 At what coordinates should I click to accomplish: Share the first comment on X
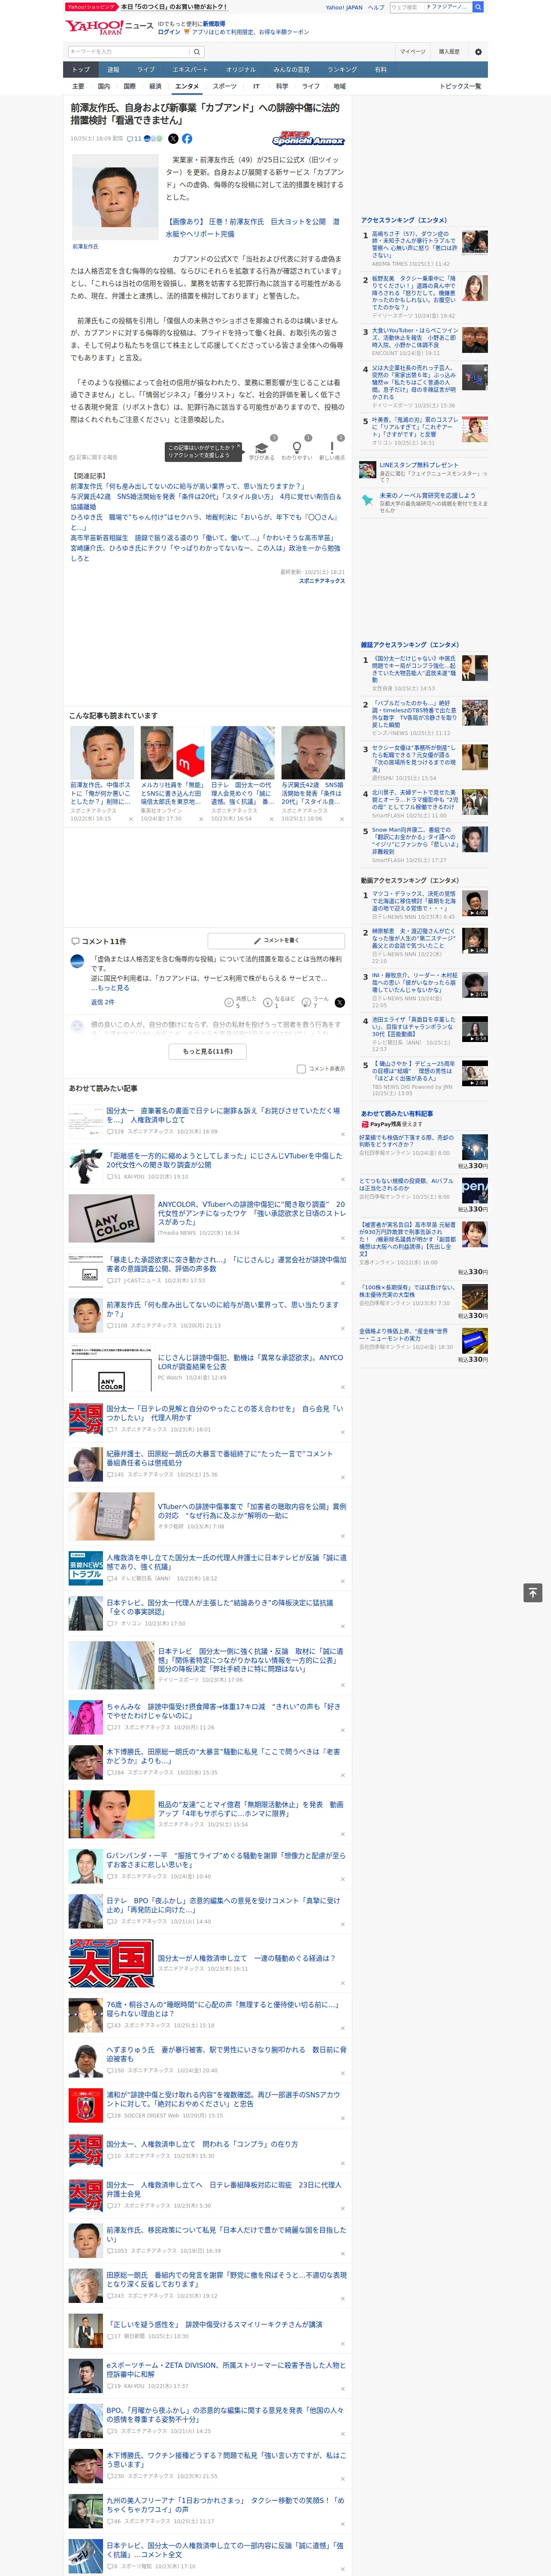[x=340, y=1001]
